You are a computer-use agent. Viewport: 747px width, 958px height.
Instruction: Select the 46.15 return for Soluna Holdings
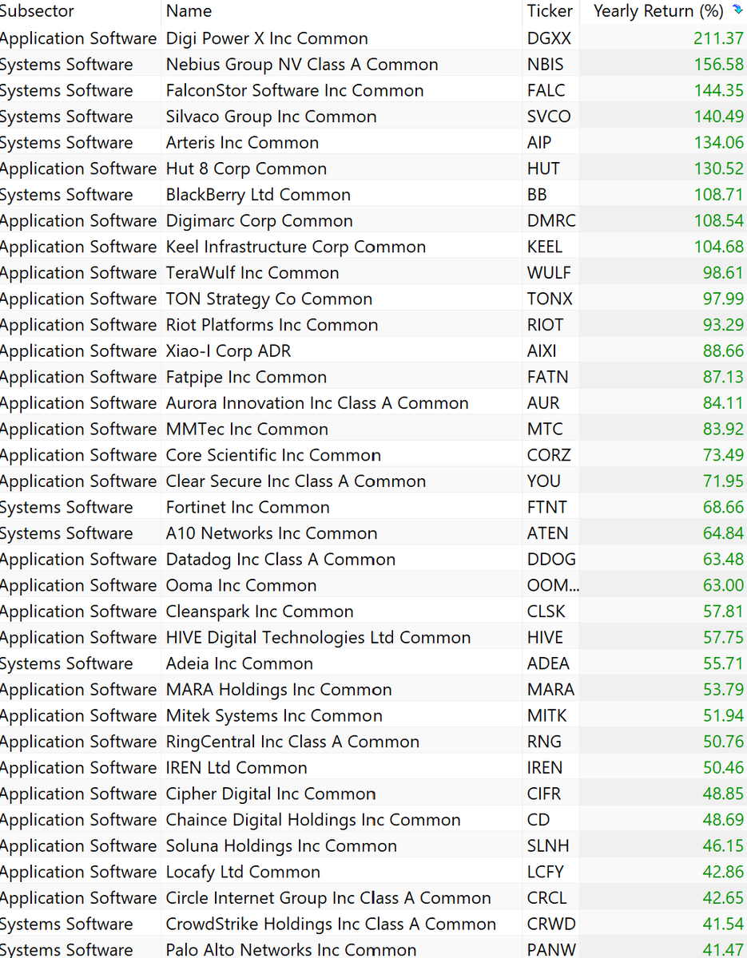click(x=723, y=845)
